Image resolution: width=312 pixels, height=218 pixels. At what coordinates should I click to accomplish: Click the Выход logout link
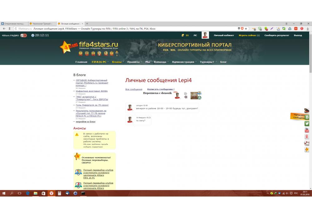(x=298, y=36)
